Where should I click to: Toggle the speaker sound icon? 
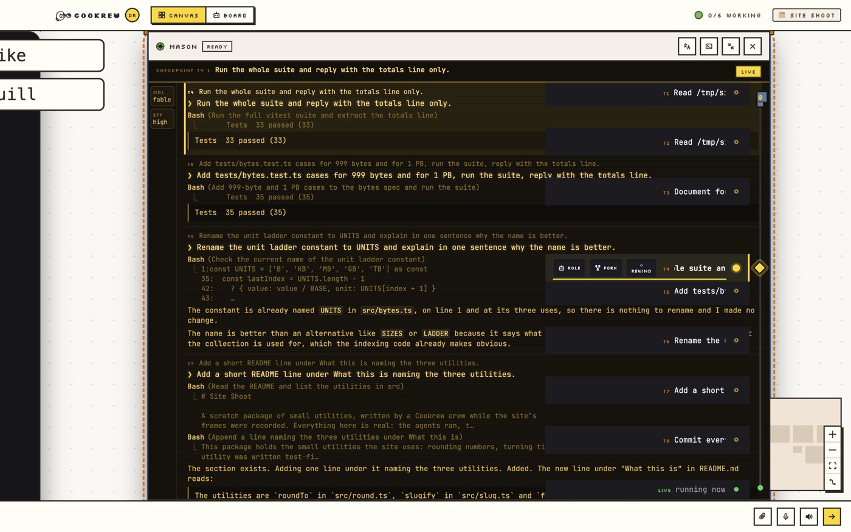tap(808, 516)
